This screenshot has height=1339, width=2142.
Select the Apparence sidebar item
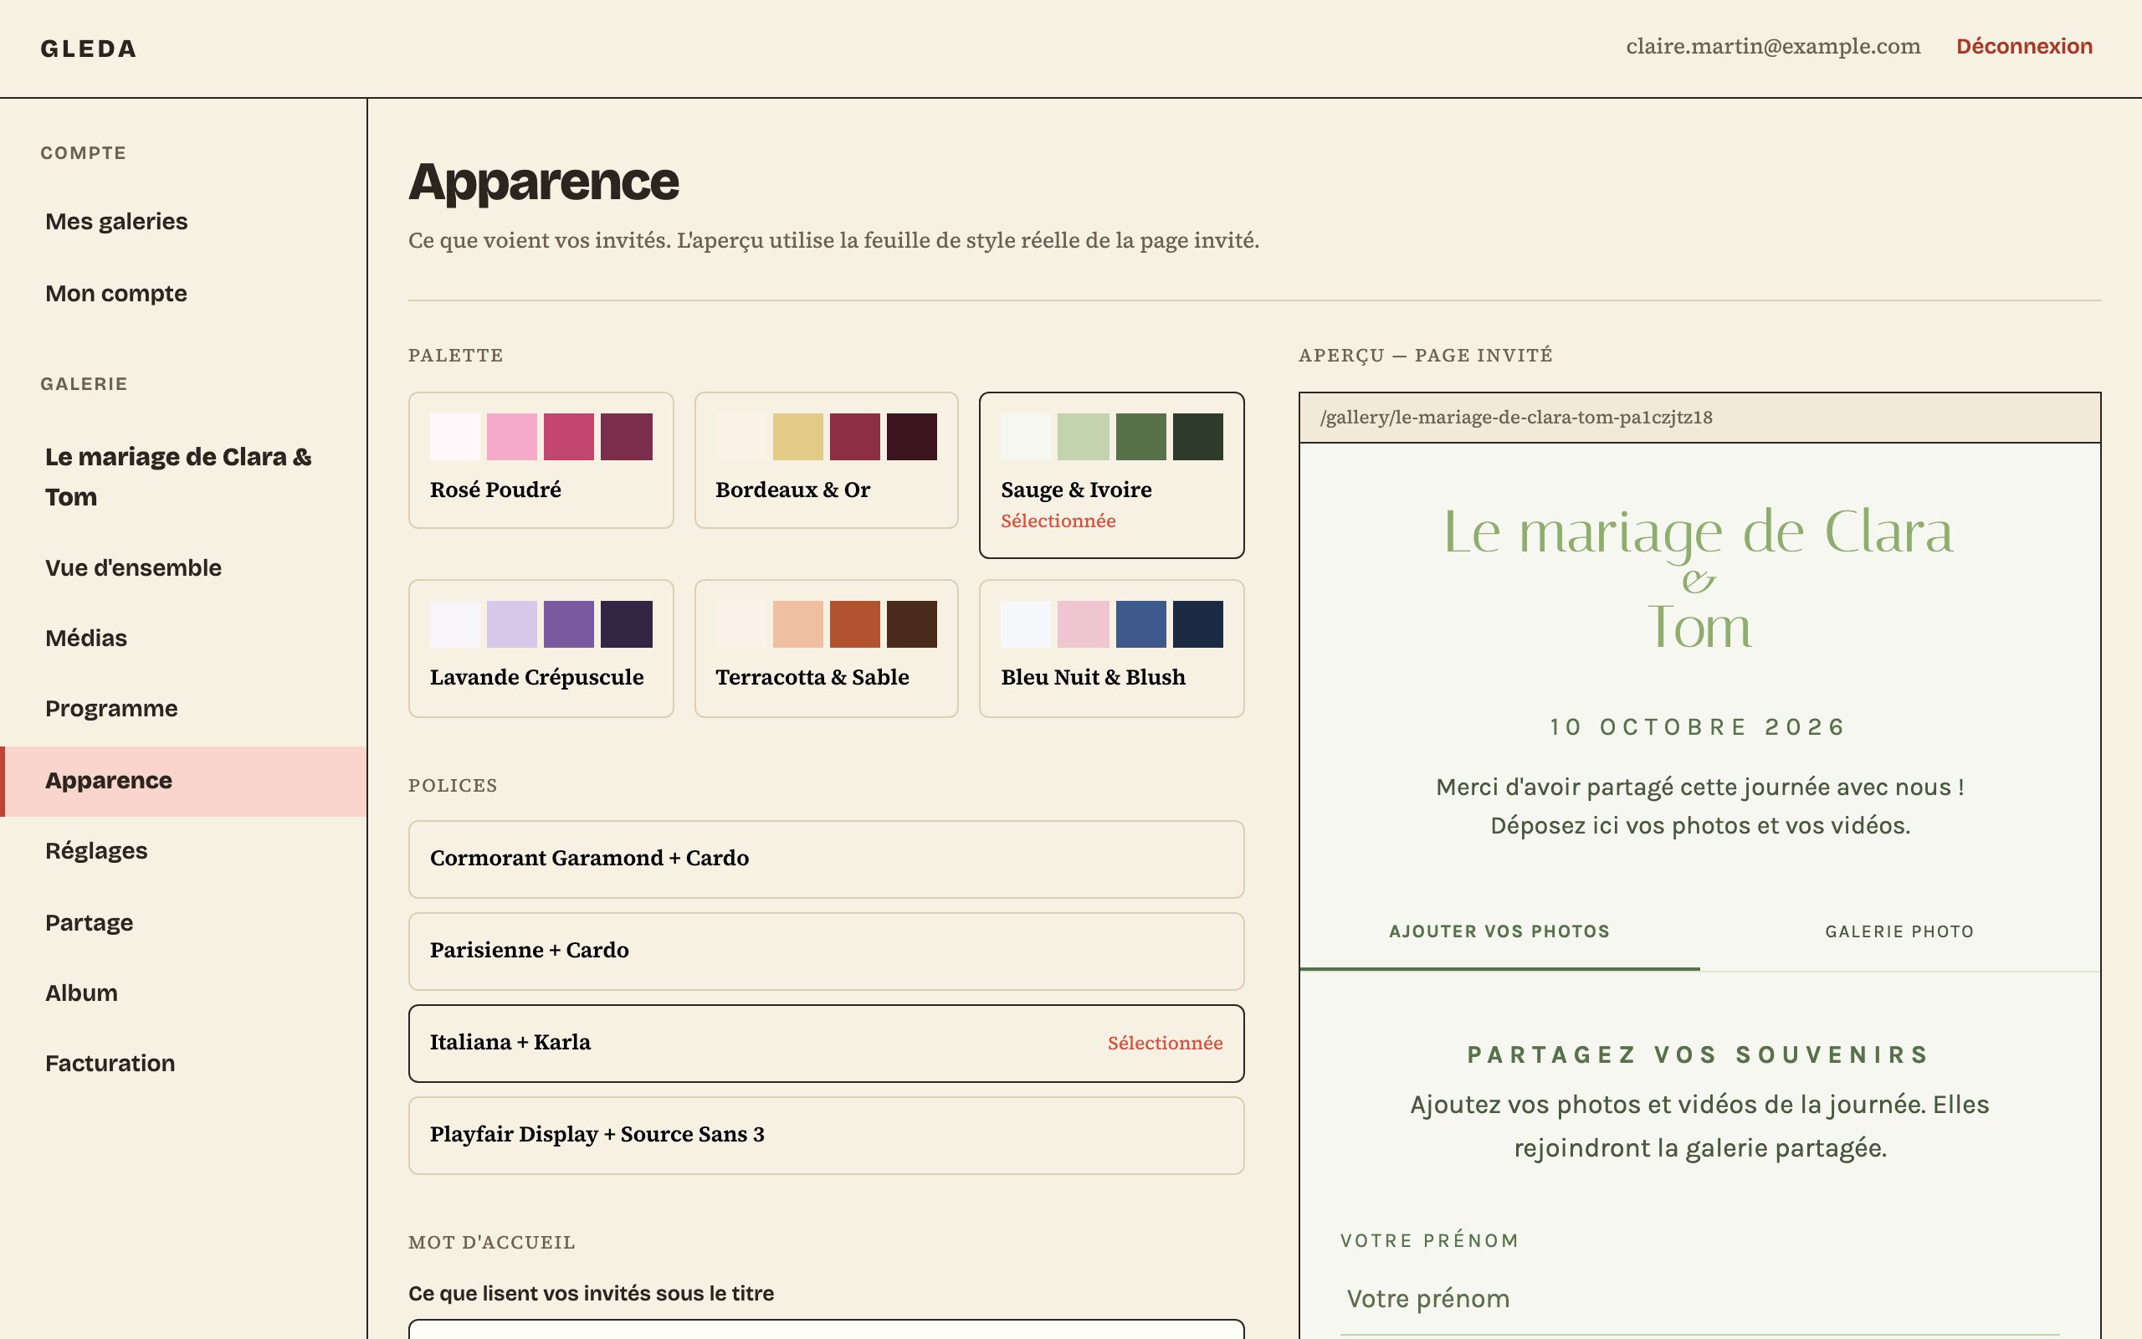coord(183,781)
